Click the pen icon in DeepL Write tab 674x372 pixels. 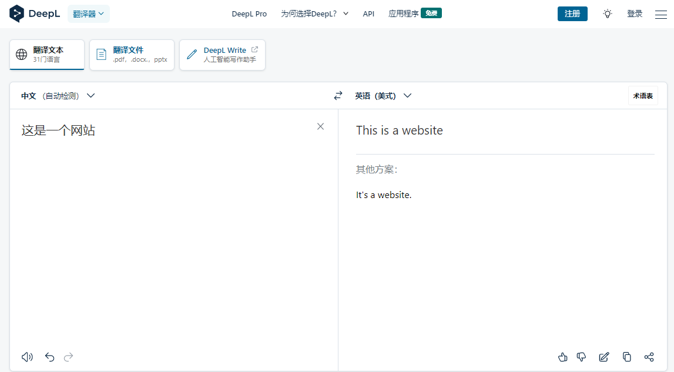point(192,55)
